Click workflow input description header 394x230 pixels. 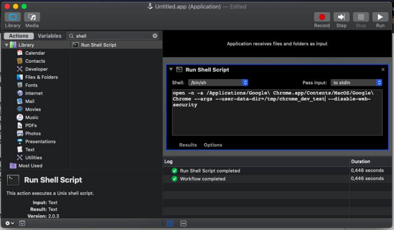tap(277, 44)
